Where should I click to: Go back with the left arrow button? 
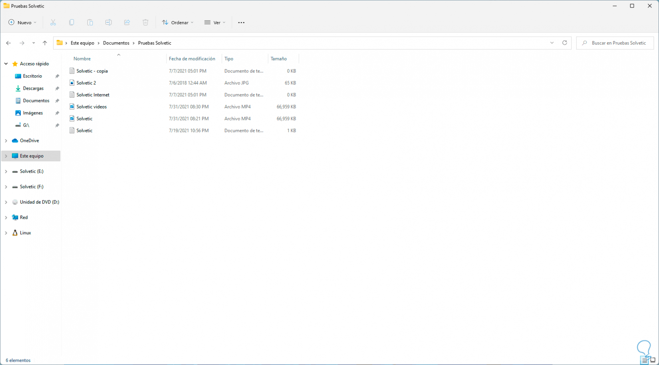click(x=8, y=43)
